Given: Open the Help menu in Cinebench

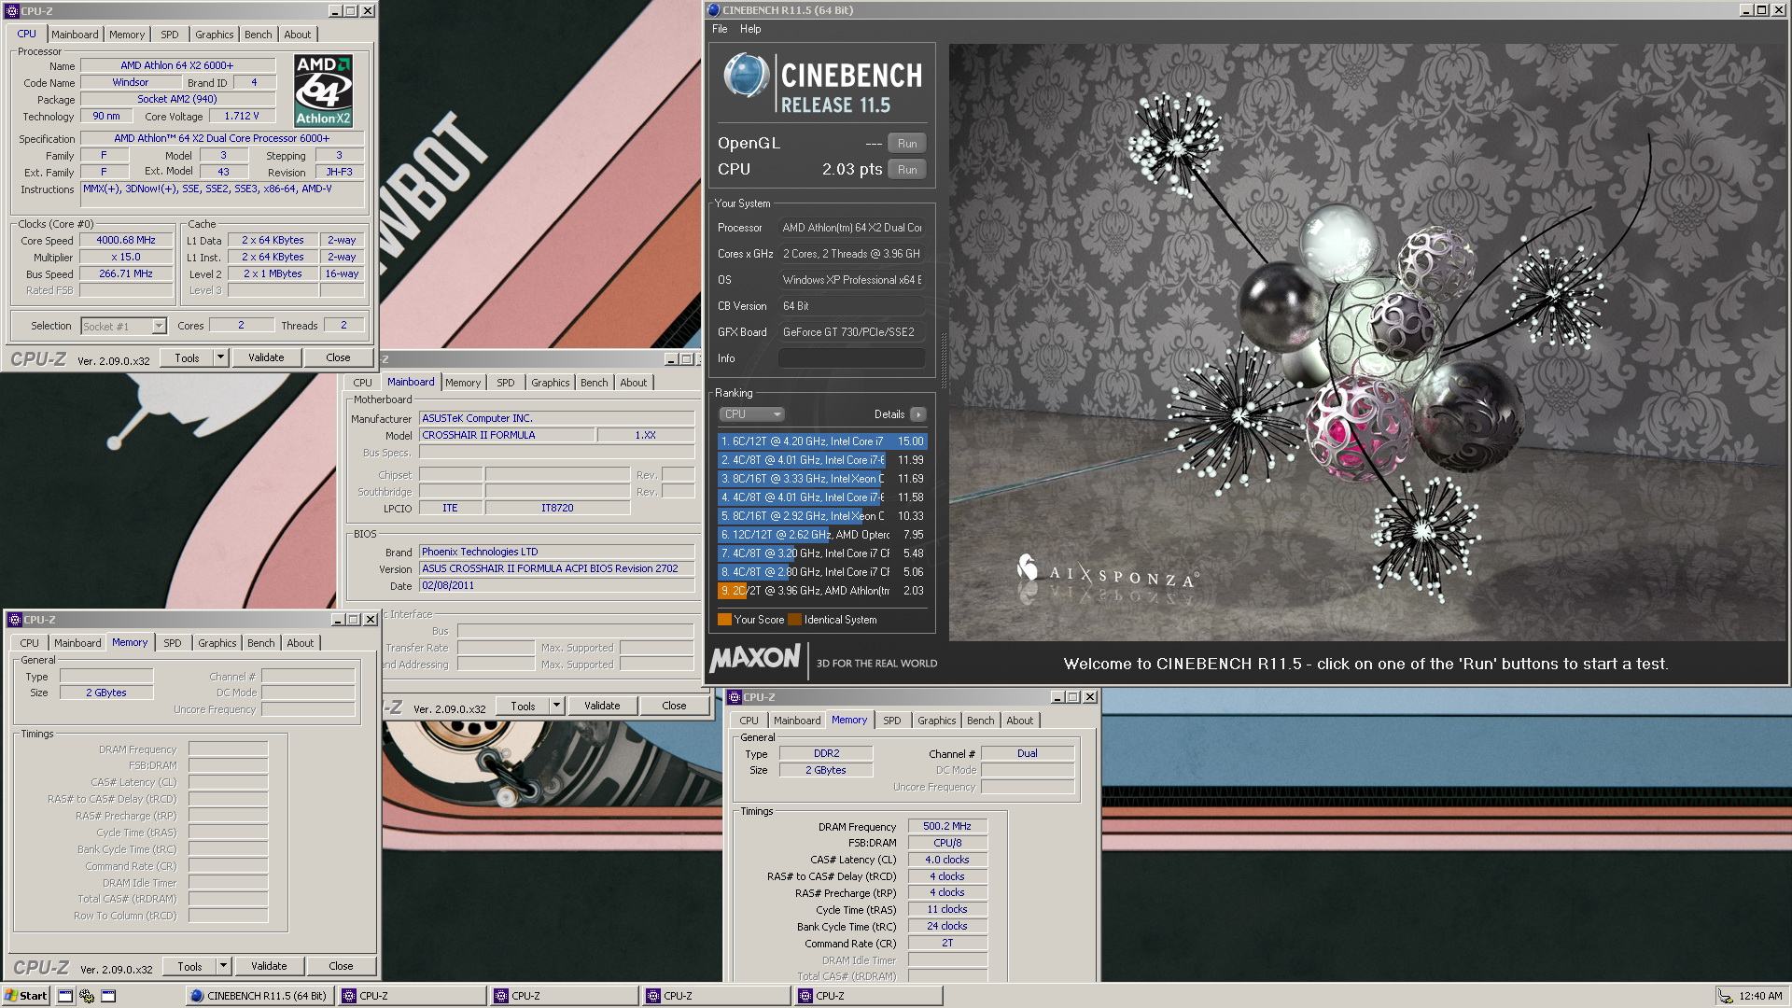Looking at the screenshot, I should 750,29.
